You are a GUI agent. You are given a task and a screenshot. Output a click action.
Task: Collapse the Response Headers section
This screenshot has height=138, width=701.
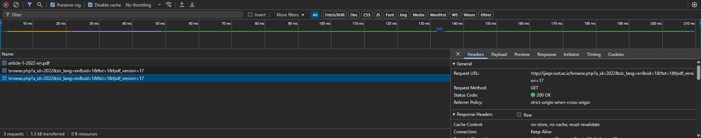pyautogui.click(x=472, y=114)
